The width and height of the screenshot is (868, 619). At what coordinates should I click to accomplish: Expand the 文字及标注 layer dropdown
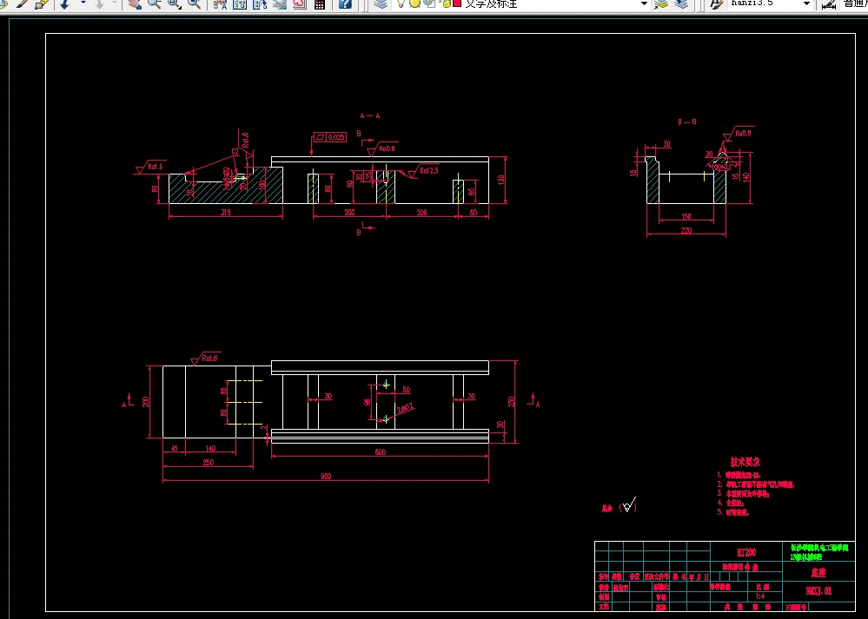tap(644, 3)
